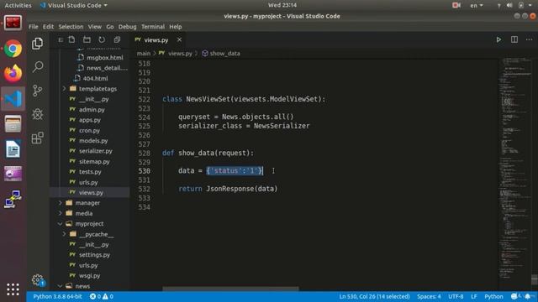Open admin.py in explorer
The image size is (538, 302).
[92, 110]
